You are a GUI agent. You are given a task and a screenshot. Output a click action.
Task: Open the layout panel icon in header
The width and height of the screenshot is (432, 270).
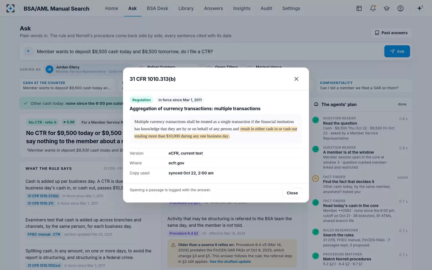359,8
